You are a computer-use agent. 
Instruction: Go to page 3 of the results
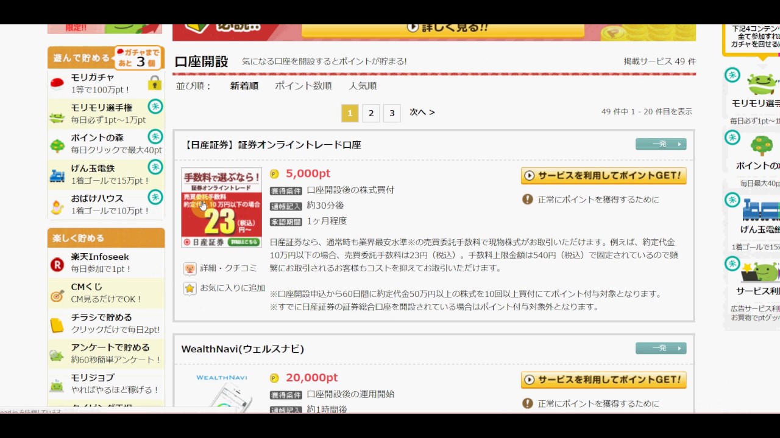click(x=392, y=113)
